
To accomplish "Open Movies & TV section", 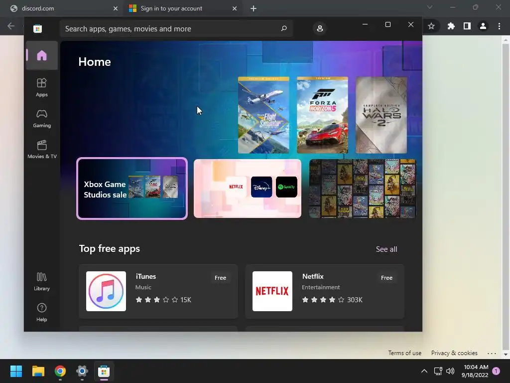I will [x=42, y=150].
